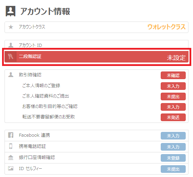
Task: Click 未入力 button for ご本人情報のご登録
Action: click(x=173, y=86)
